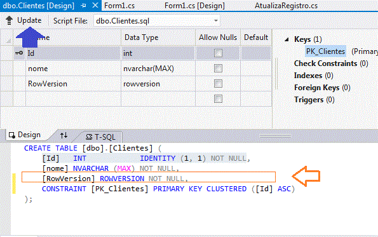Click the T-SQL pane icon

click(x=89, y=137)
